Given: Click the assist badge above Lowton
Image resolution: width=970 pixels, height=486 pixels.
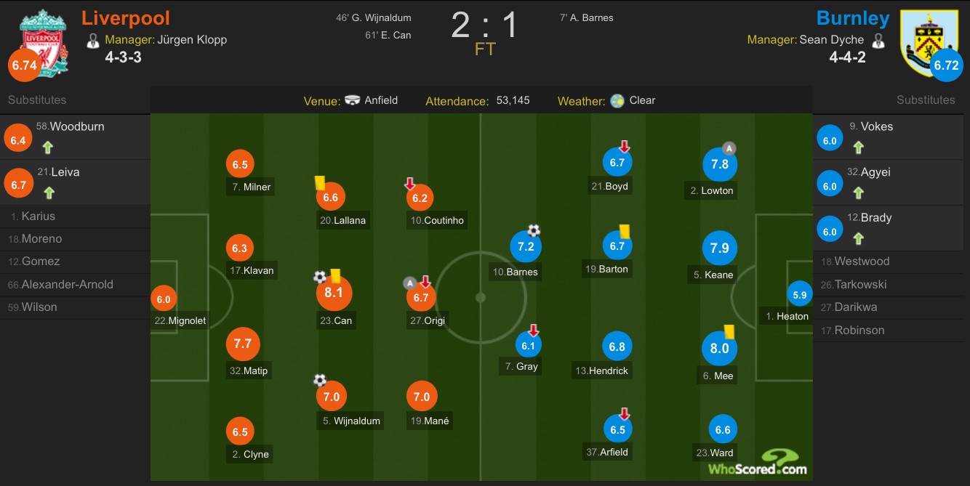Looking at the screenshot, I should tap(729, 148).
